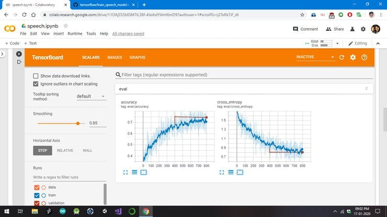Select only the train run radio button

(x=44, y=195)
